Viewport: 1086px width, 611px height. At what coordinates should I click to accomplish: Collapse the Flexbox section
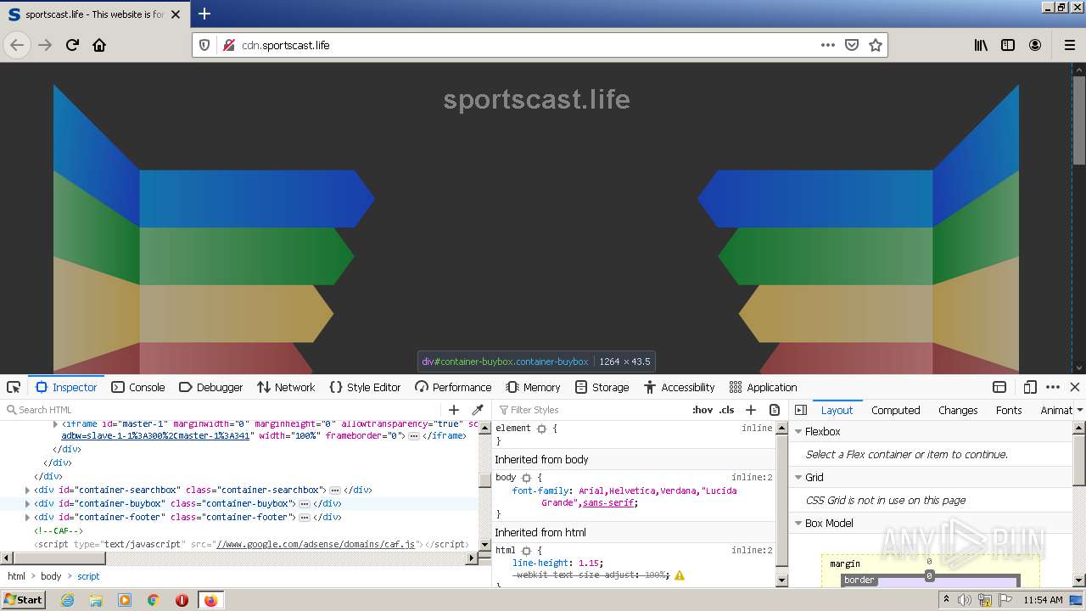coord(798,432)
